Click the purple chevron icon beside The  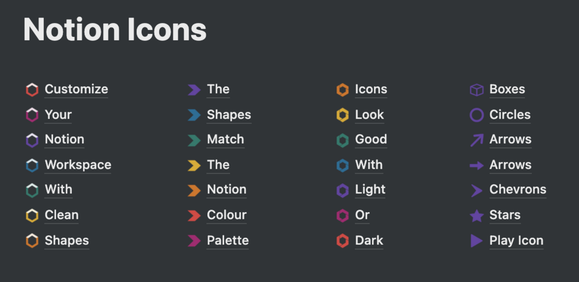pyautogui.click(x=194, y=90)
